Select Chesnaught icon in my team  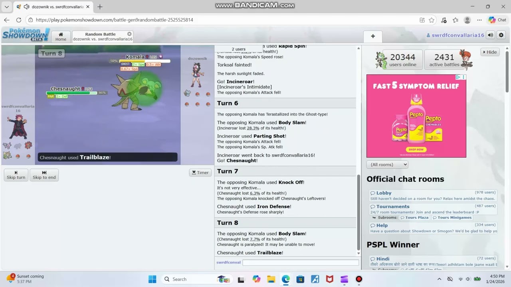pos(7,155)
